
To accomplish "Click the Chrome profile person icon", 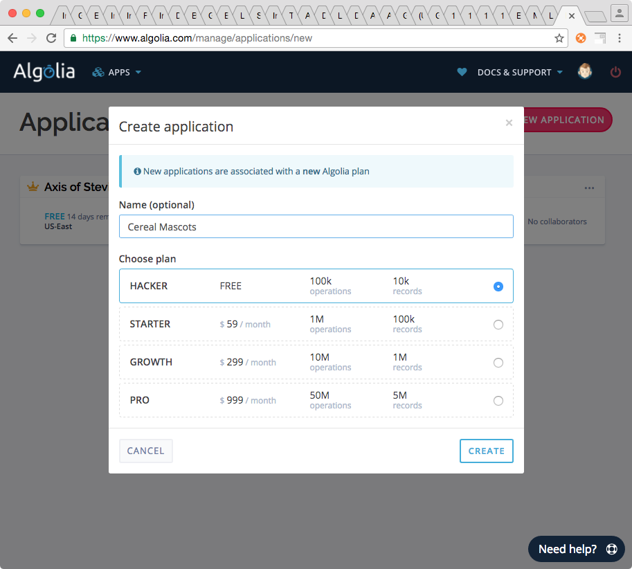I will (x=620, y=12).
